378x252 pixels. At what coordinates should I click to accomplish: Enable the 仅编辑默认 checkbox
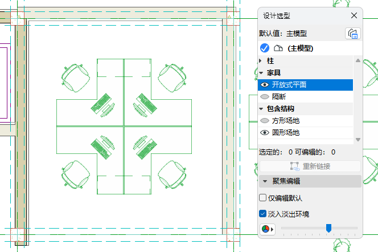click(262, 198)
